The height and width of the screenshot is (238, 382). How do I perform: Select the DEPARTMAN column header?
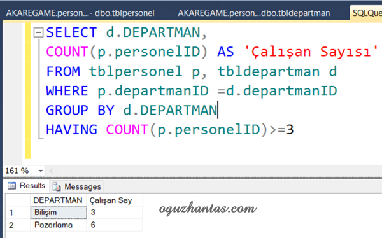[x=58, y=200]
